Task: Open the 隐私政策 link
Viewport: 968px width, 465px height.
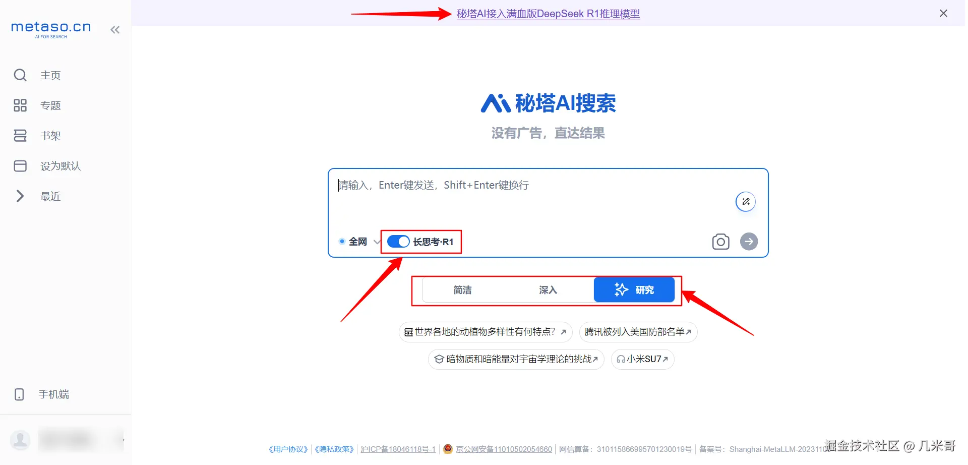Action: point(334,449)
